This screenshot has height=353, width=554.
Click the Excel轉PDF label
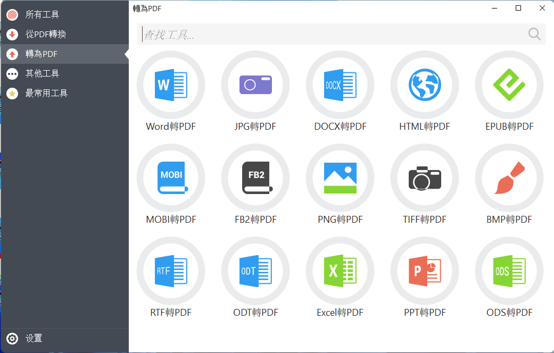tap(340, 313)
